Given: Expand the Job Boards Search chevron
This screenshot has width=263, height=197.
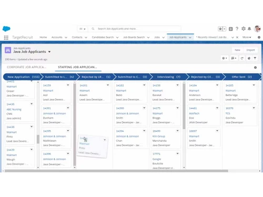Looking at the screenshot, I should coord(148,37).
